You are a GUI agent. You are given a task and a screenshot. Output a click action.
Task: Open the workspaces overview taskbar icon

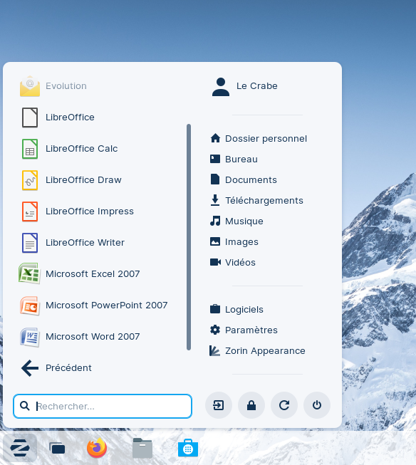[x=57, y=448]
